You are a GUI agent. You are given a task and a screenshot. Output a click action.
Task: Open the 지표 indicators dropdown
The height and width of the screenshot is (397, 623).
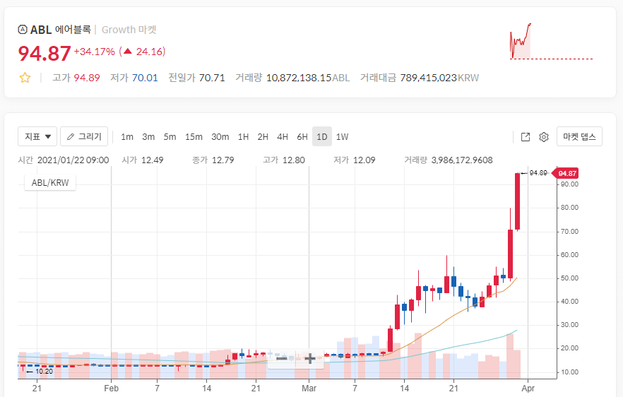[x=37, y=136]
